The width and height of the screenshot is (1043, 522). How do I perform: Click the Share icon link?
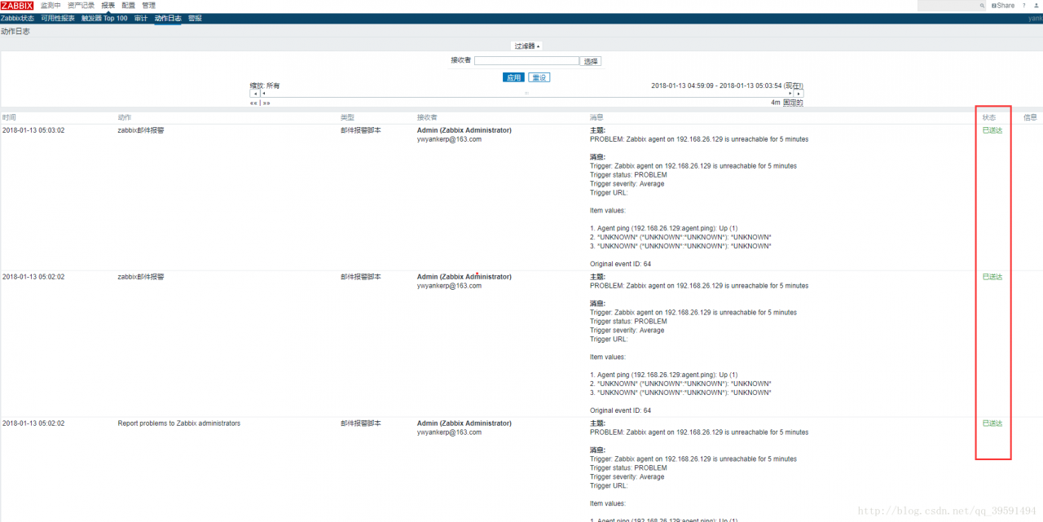1003,6
